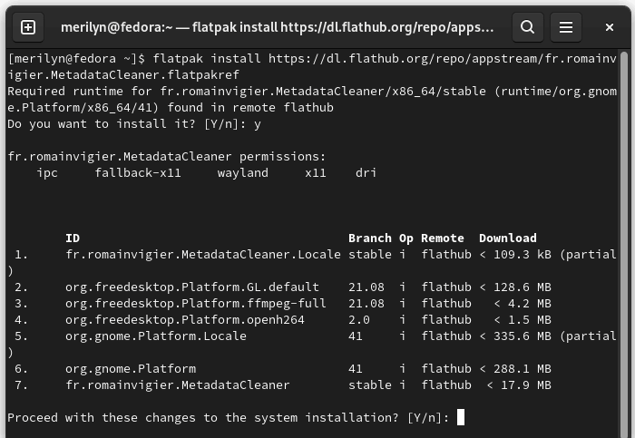Screen dimensions: 635x438
Task: Click the Download column header
Action: [x=508, y=238]
